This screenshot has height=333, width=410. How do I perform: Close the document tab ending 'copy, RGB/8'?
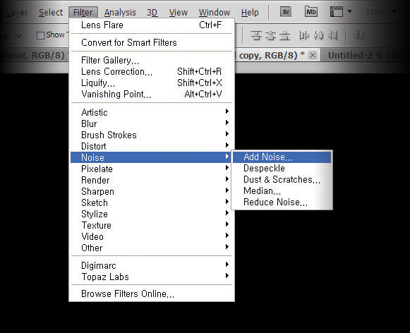[x=313, y=55]
